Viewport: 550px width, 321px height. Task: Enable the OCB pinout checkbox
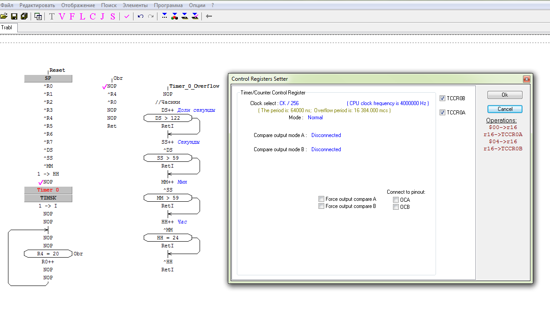coord(396,207)
